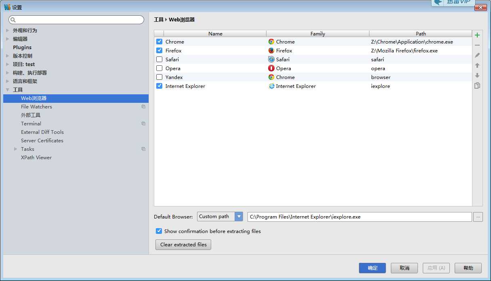Sort browsers by the Family column header
The height and width of the screenshot is (281, 491).
click(318, 34)
